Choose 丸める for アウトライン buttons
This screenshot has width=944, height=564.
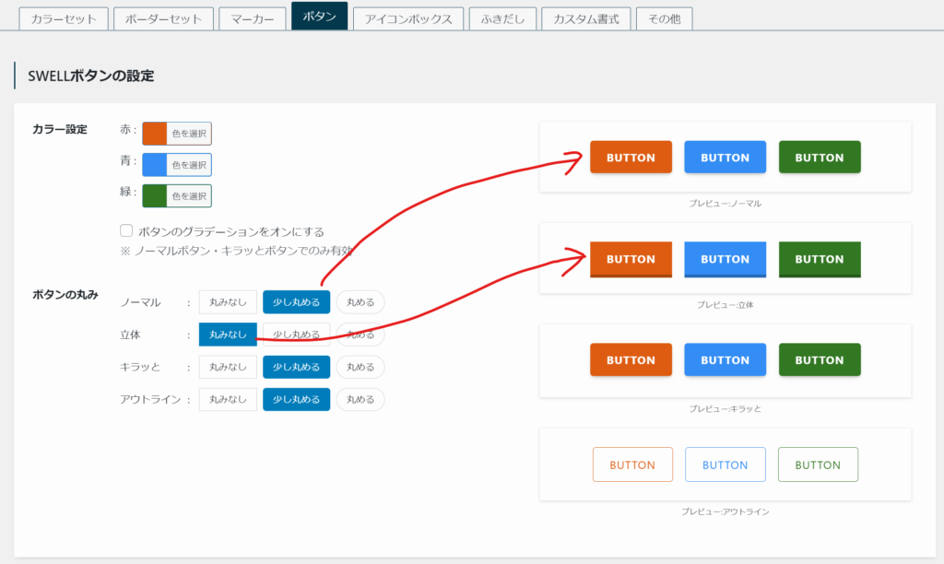(360, 399)
